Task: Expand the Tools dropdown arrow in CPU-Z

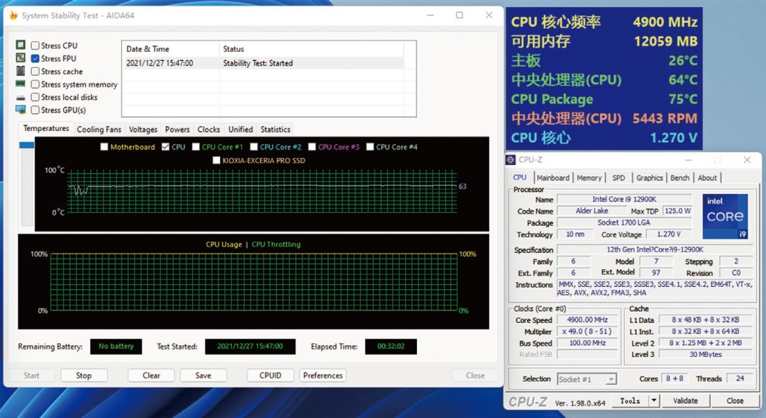Action: click(653, 401)
